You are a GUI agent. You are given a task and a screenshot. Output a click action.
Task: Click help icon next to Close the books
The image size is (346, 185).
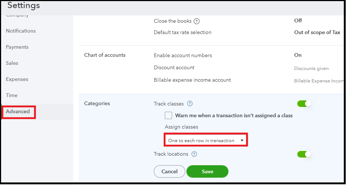[197, 21]
